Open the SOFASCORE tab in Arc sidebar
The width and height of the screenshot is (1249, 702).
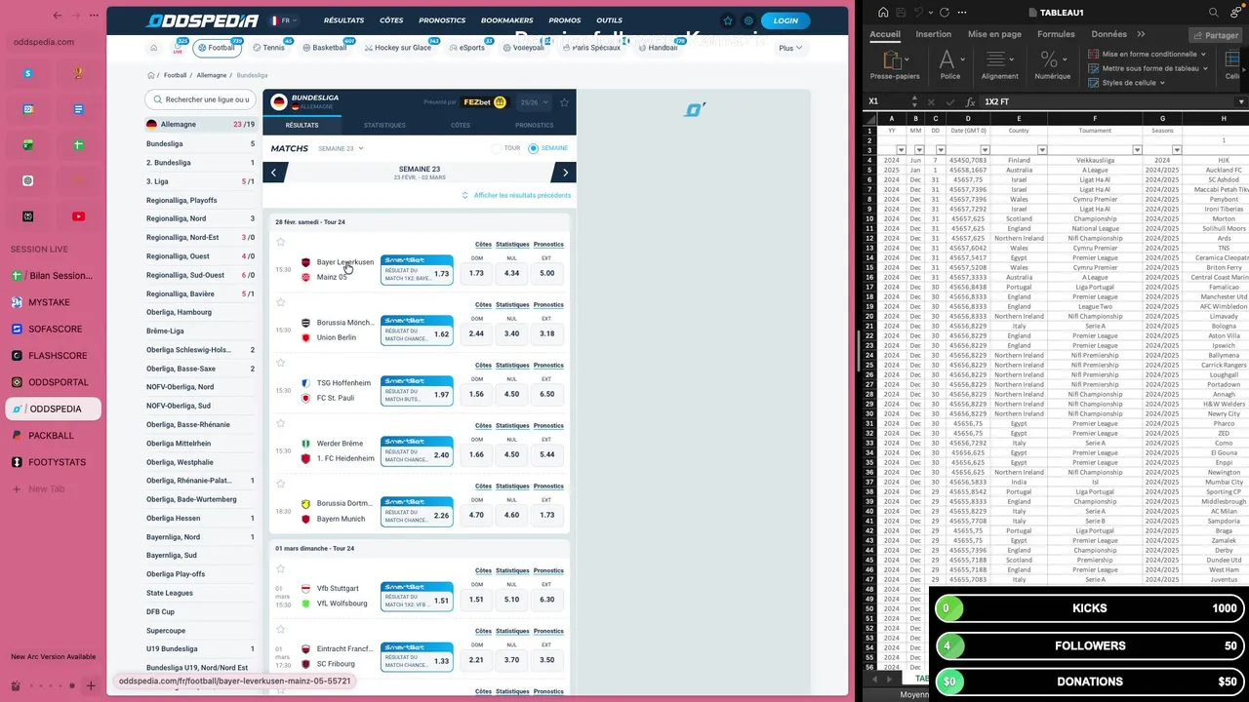coord(53,330)
